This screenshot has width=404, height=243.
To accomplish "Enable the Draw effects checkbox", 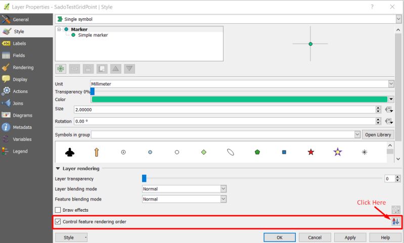I will click(58, 210).
